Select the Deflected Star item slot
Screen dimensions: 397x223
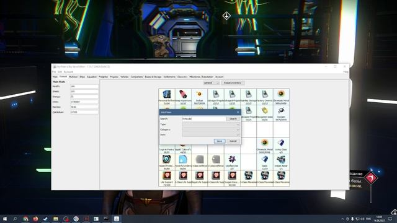[x=232, y=162]
